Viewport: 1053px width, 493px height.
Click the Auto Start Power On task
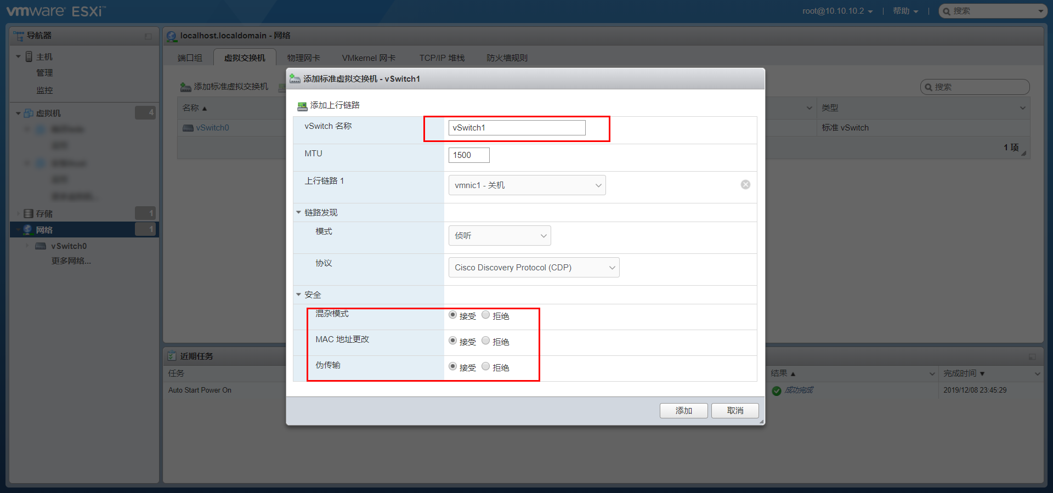click(x=200, y=390)
